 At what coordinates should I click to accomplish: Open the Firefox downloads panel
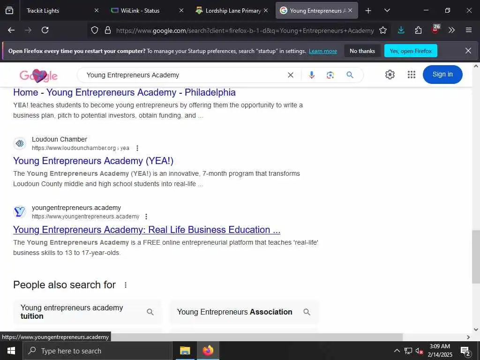coord(401,30)
